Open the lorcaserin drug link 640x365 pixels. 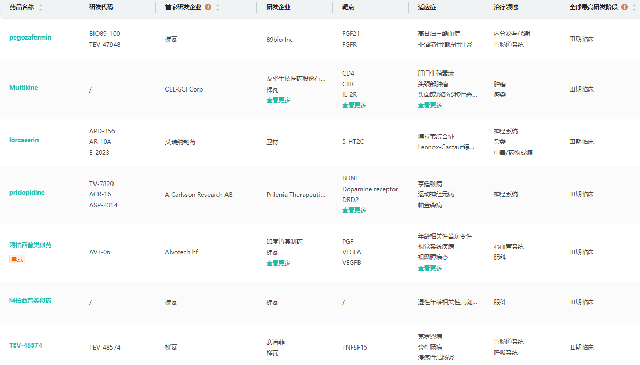[x=24, y=140]
